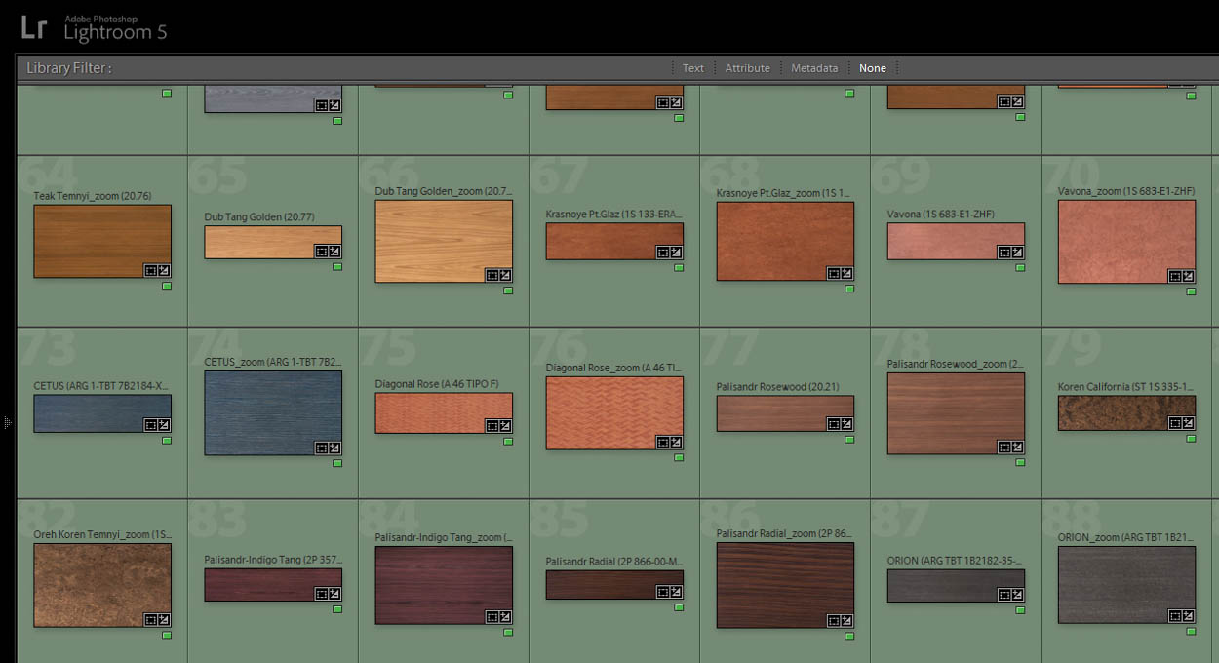Viewport: 1219px width, 663px height.
Task: Open crop badge on Dub Tang Golden (20.77)
Action: (321, 251)
